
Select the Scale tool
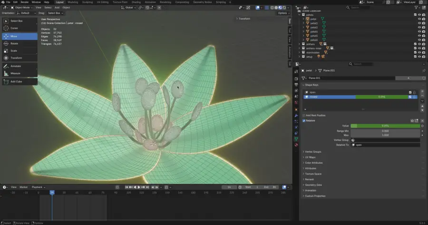[19, 51]
